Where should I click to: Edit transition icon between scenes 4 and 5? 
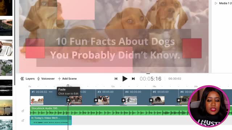pyautogui.click(x=151, y=100)
